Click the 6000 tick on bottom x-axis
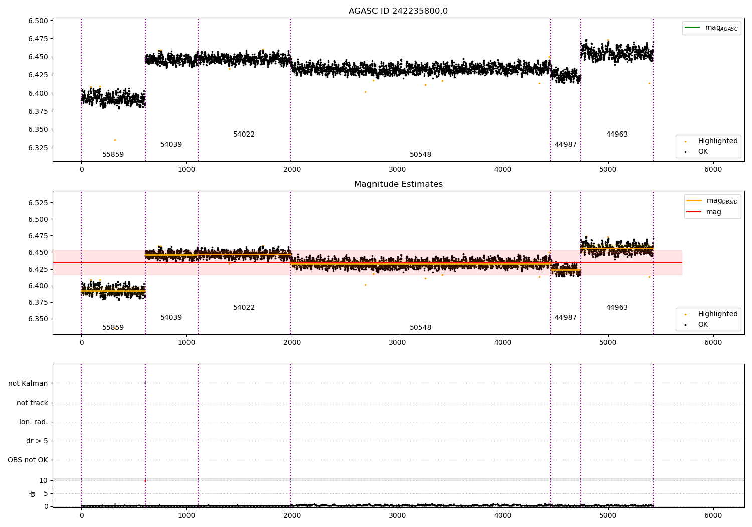The width and height of the screenshot is (752, 527). tap(713, 515)
